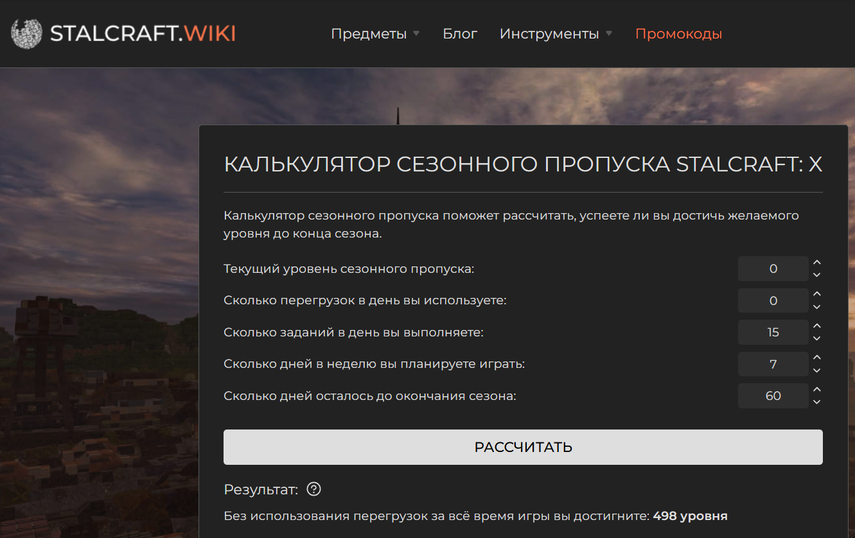
Task: Focus the days remaining field showing 60
Action: pyautogui.click(x=773, y=395)
